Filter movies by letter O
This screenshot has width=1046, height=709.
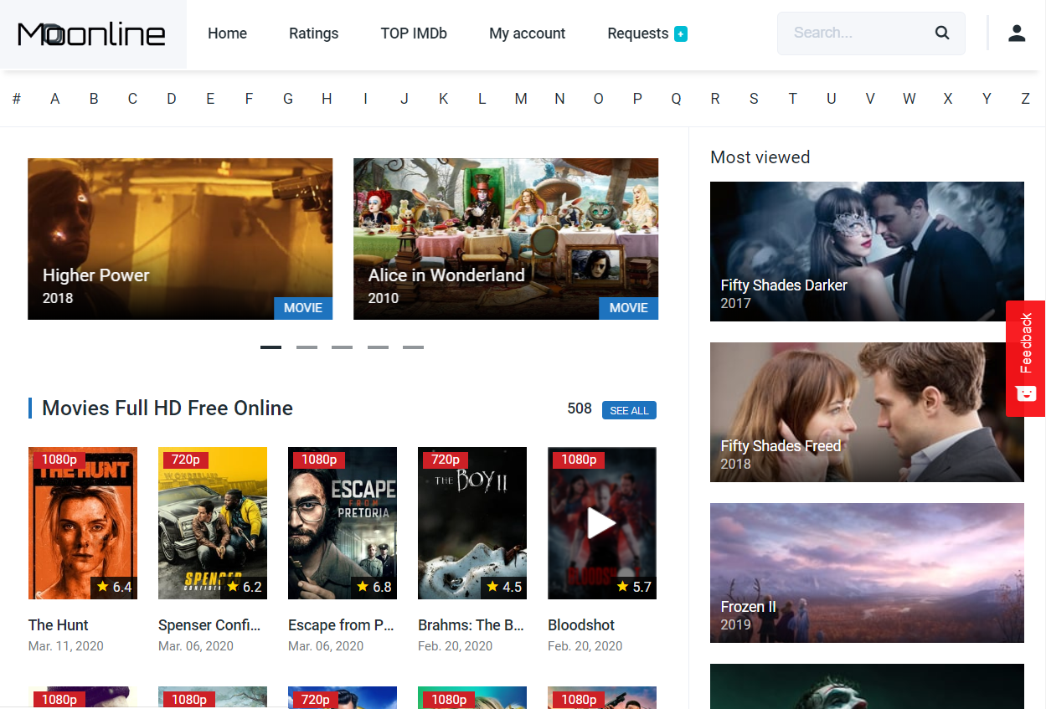pos(598,99)
